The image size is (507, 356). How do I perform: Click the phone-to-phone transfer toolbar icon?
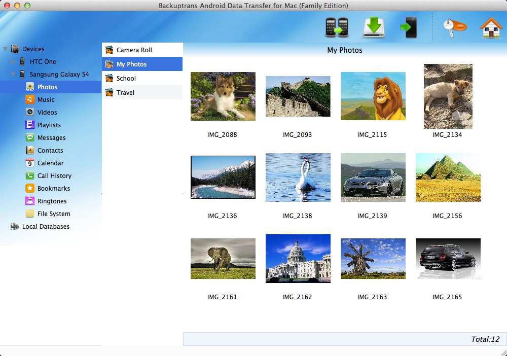[x=337, y=27]
